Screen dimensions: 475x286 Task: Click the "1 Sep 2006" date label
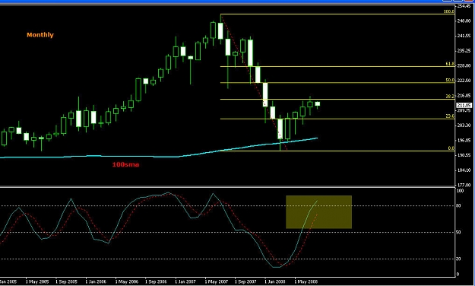[x=157, y=281]
